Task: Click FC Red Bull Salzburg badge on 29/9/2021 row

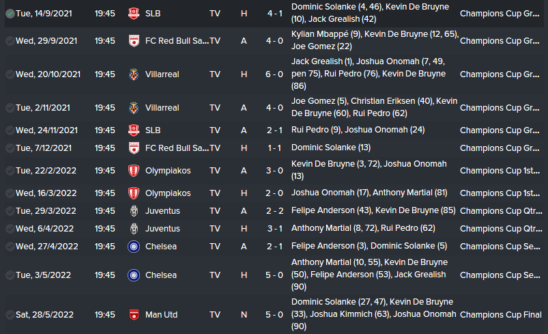Action: coord(134,41)
